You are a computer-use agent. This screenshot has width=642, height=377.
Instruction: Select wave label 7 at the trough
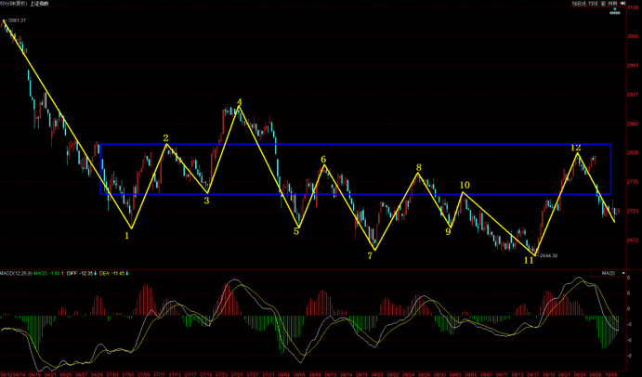370,255
